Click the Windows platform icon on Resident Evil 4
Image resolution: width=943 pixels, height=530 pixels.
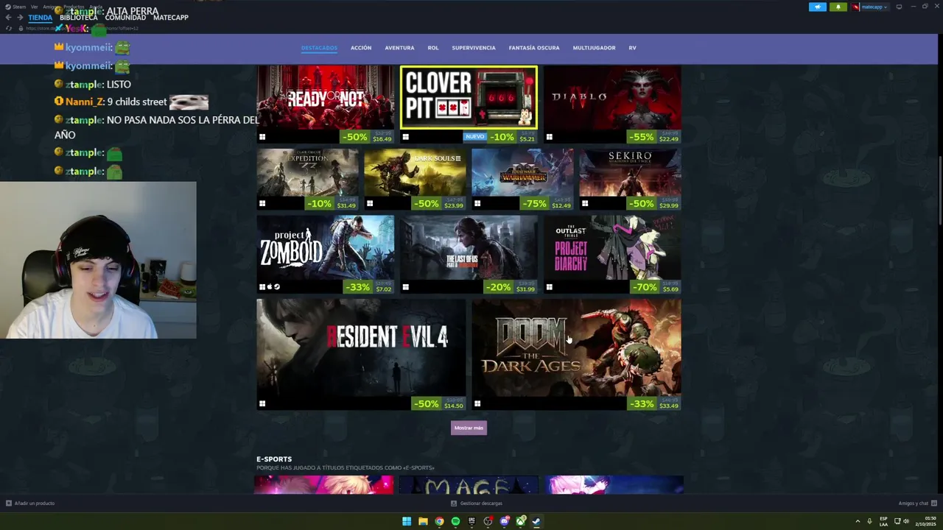pyautogui.click(x=262, y=403)
